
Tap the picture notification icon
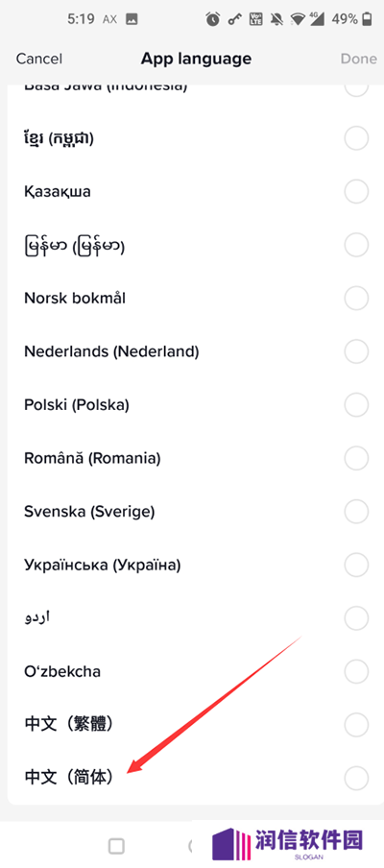(132, 19)
